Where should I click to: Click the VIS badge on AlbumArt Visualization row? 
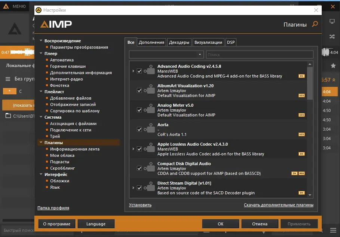[301, 95]
